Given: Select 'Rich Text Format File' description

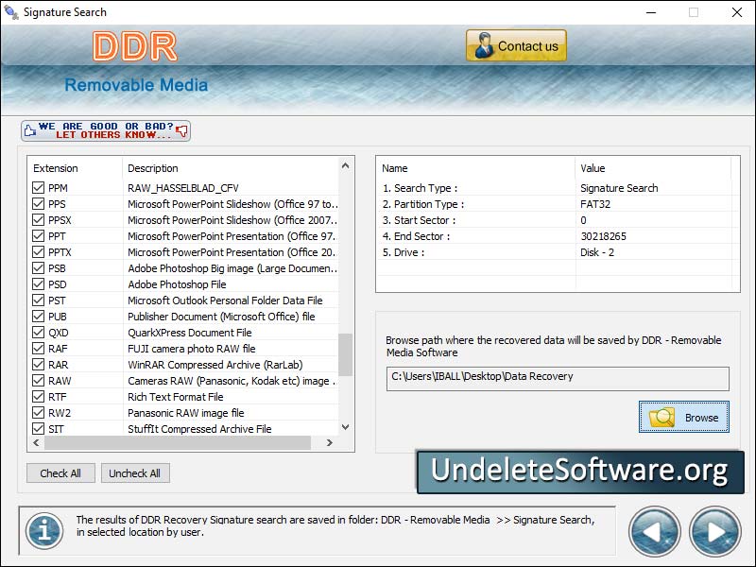Looking at the screenshot, I should [176, 397].
